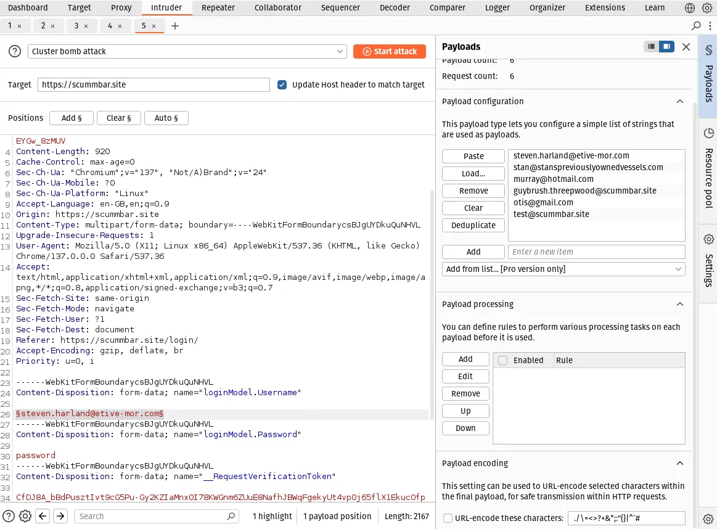
Task: Click the URL-encode characters field
Action: (x=626, y=518)
